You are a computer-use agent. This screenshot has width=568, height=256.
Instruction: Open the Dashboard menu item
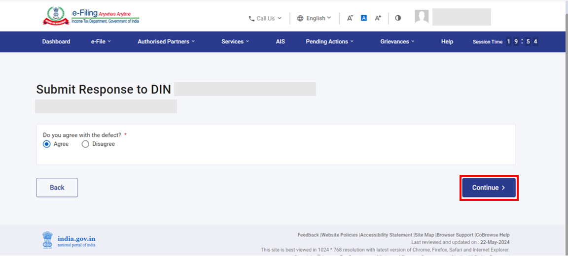[56, 42]
